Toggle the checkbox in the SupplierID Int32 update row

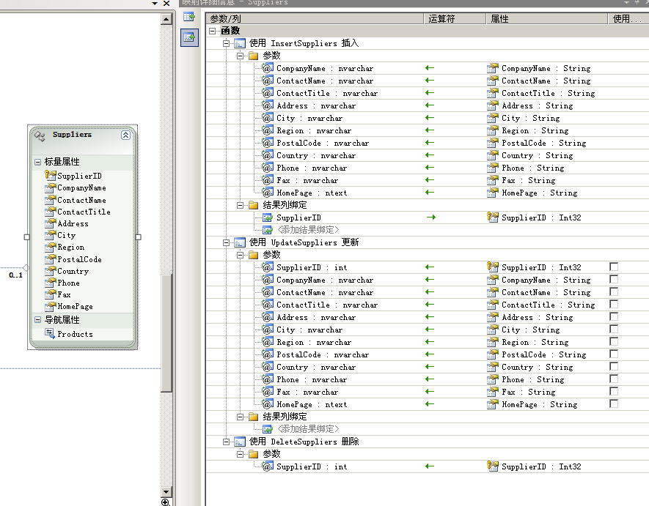[x=614, y=267]
